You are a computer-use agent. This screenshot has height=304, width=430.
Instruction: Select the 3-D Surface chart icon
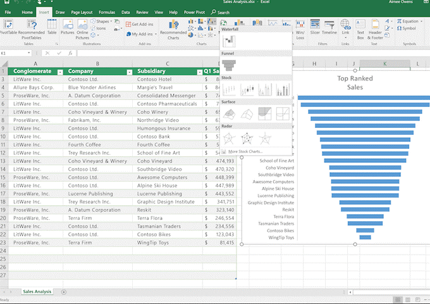[x=230, y=113]
